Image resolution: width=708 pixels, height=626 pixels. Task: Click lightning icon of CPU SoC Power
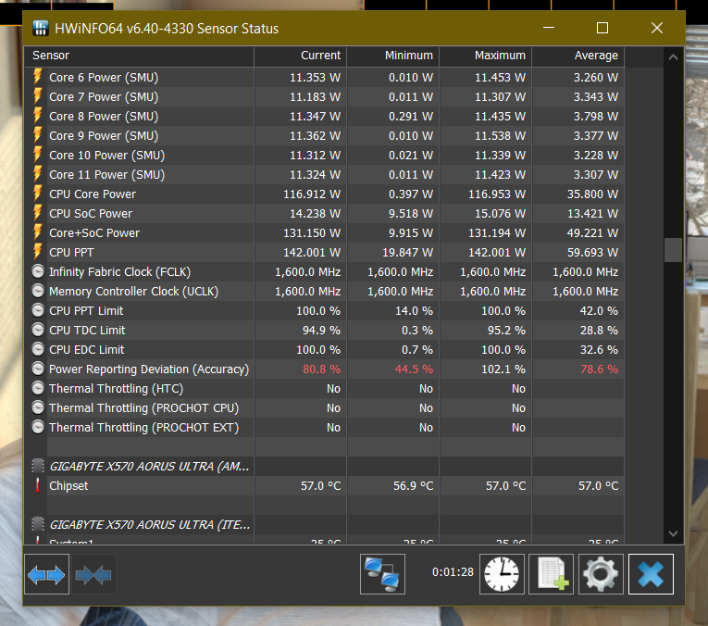point(38,213)
